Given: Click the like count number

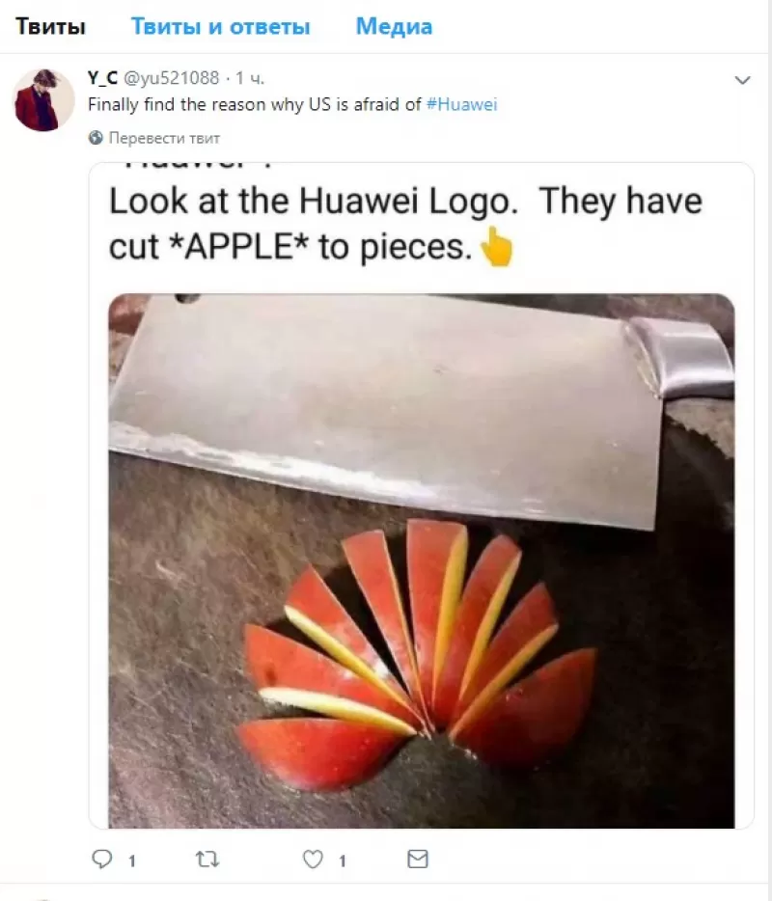Looking at the screenshot, I should (342, 860).
